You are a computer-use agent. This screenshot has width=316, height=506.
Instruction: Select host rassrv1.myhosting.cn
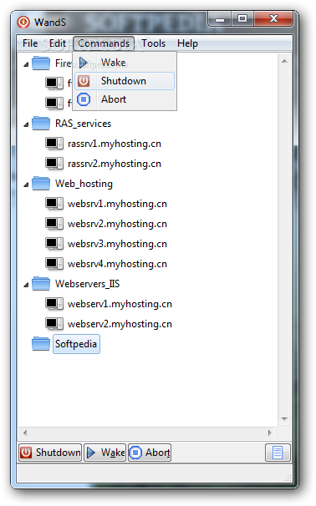115,144
